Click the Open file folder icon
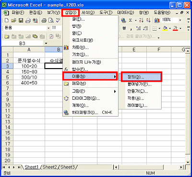 [14, 20]
